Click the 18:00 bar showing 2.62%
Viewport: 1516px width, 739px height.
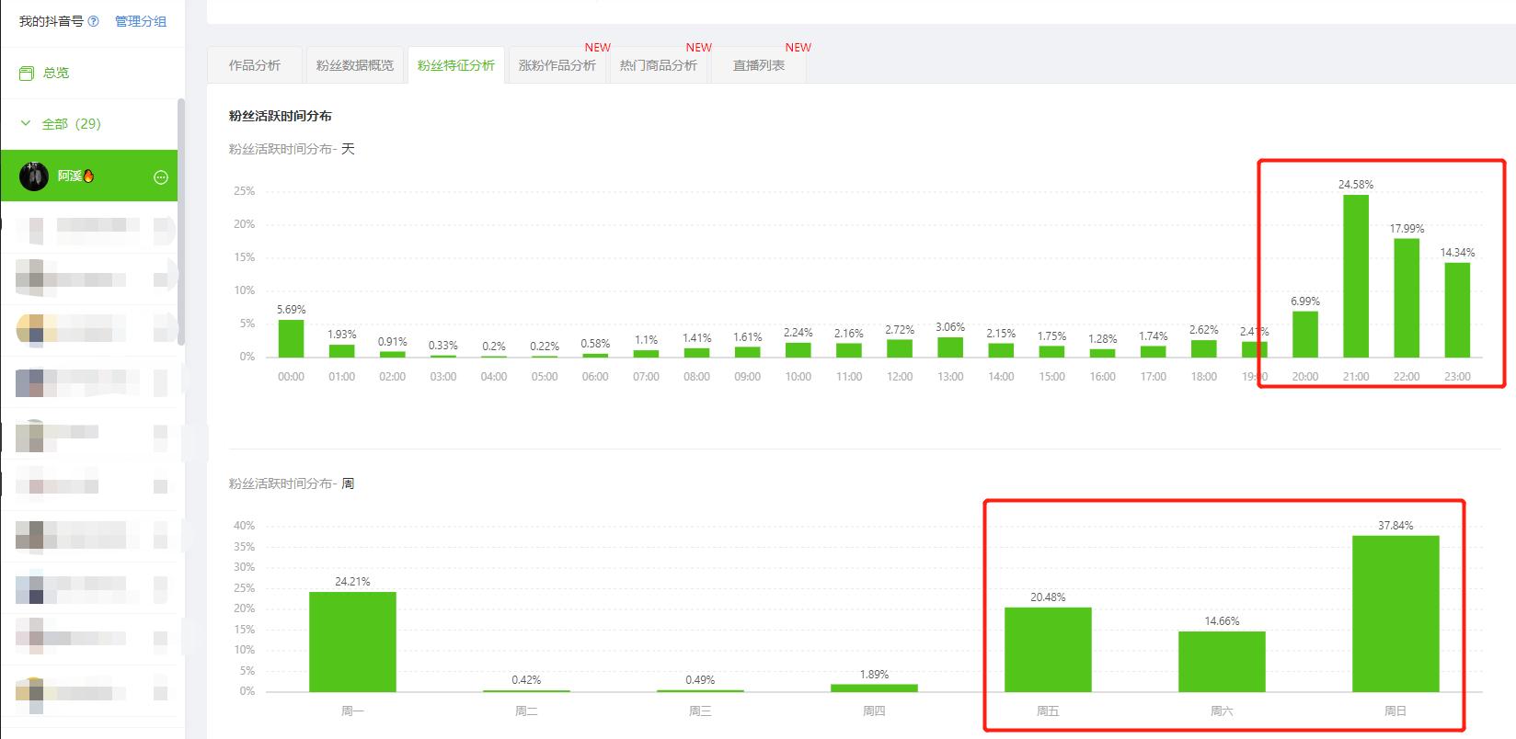tap(1203, 348)
